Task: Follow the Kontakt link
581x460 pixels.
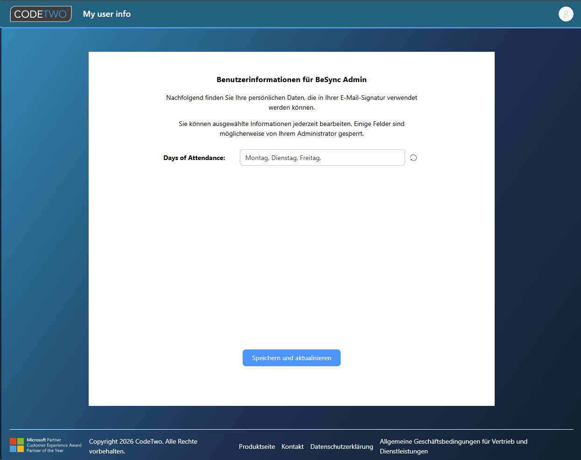Action: click(293, 446)
